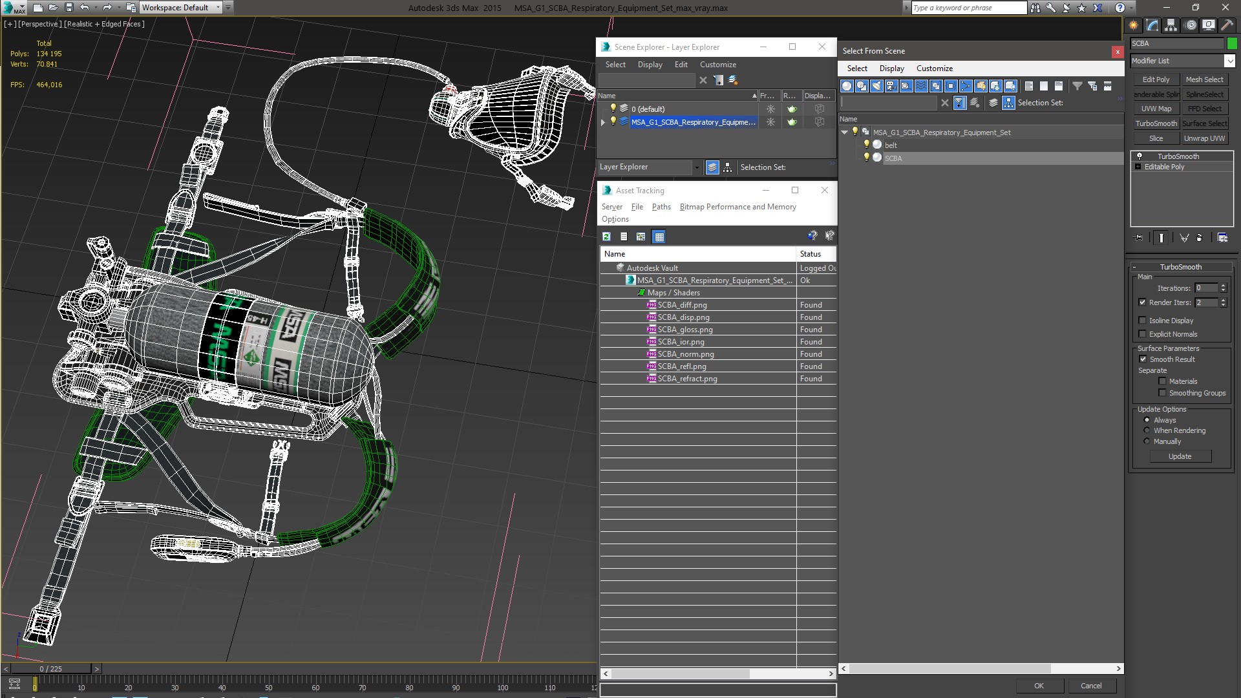Expand the Editable Poly stack entry
The width and height of the screenshot is (1241, 698).
point(1138,167)
